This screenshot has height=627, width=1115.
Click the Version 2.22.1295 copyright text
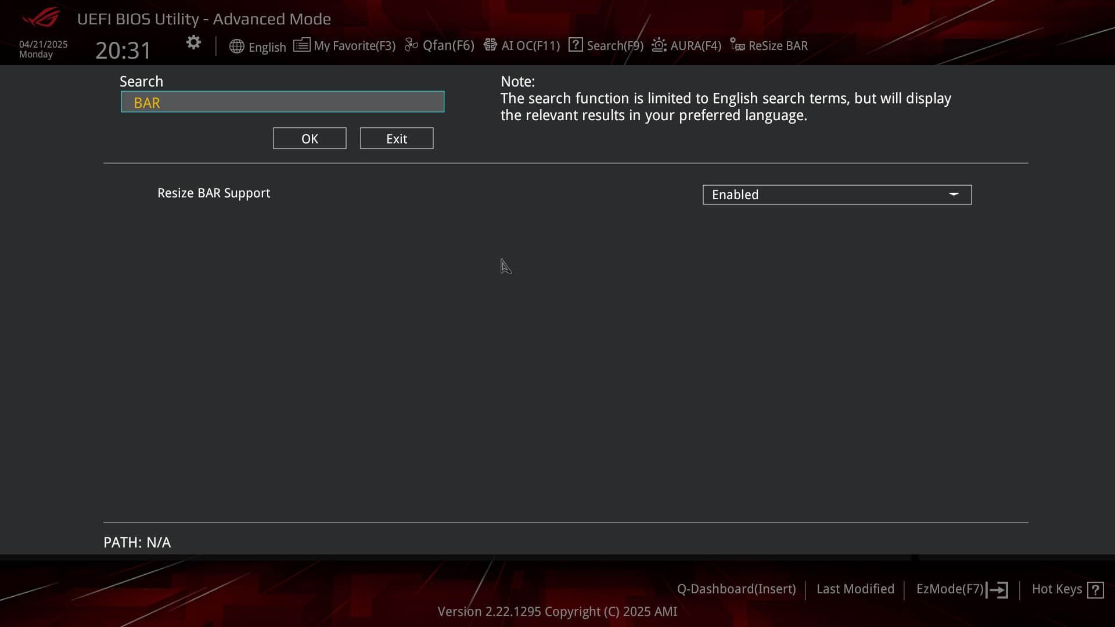tap(557, 612)
